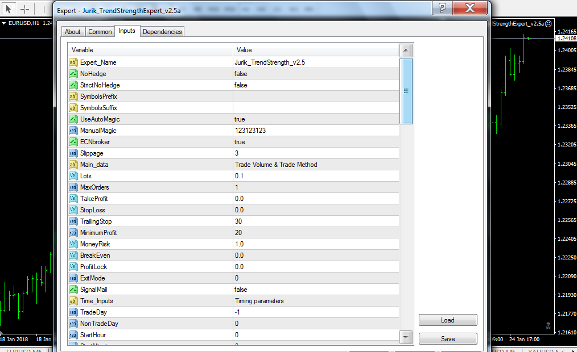Click the help question mark button
The width and height of the screenshot is (577, 352).
442,8
